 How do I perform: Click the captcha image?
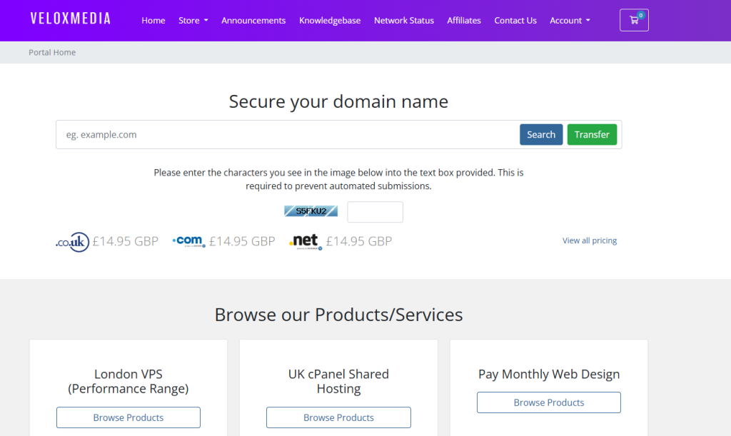pos(311,211)
